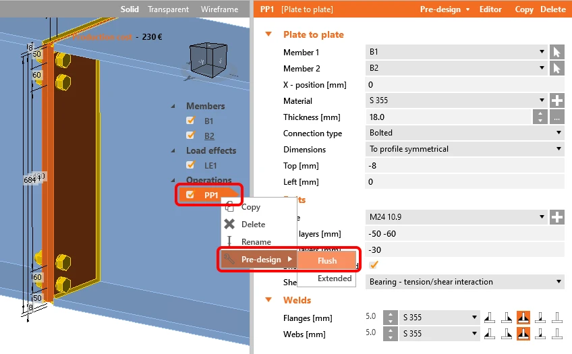
Task: Select plain no-weld icon for Flanges
Action: [557, 318]
